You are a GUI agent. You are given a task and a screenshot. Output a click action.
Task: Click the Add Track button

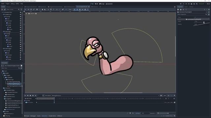(x=28, y=99)
